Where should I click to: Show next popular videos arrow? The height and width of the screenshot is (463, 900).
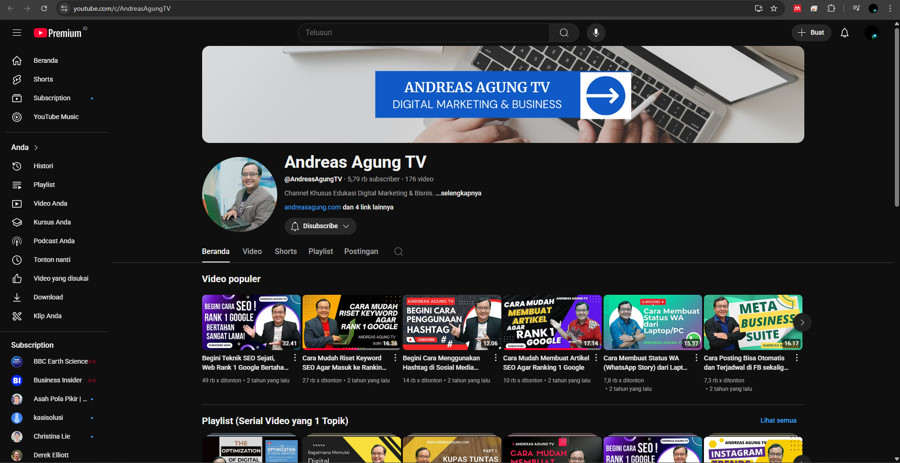pyautogui.click(x=802, y=322)
